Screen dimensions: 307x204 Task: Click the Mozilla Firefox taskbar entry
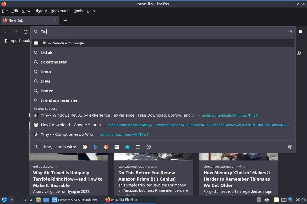click(x=130, y=200)
